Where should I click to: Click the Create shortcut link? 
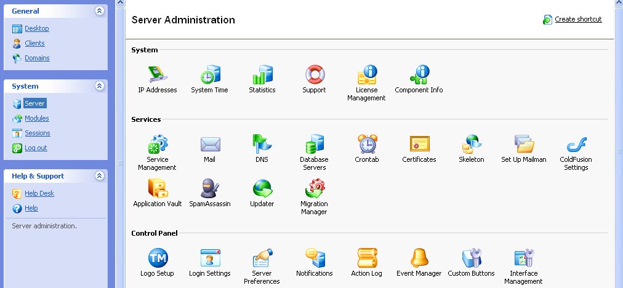pos(578,19)
